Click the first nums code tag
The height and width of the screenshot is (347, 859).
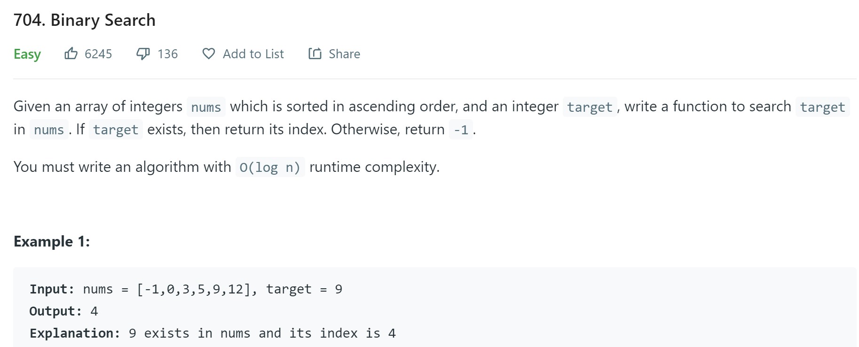click(x=206, y=107)
